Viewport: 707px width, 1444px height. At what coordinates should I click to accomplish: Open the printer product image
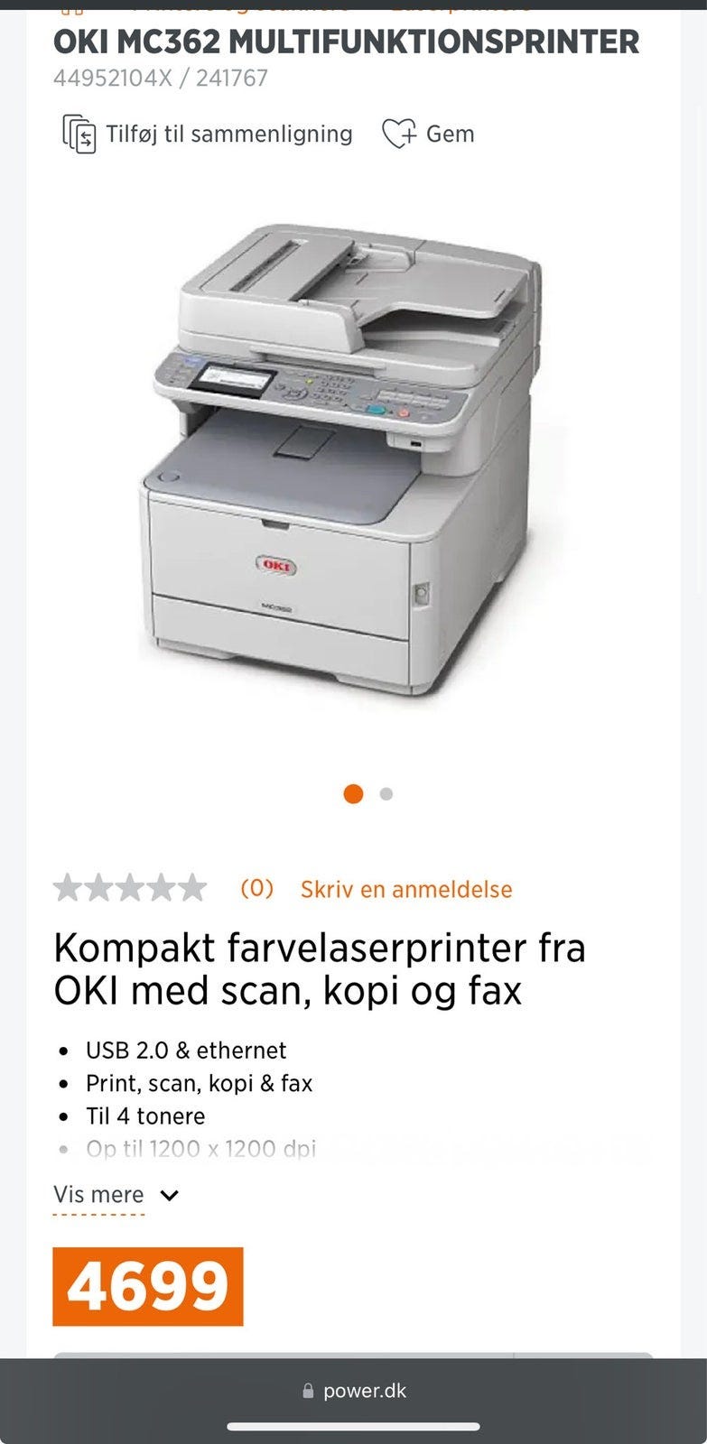click(x=343, y=459)
